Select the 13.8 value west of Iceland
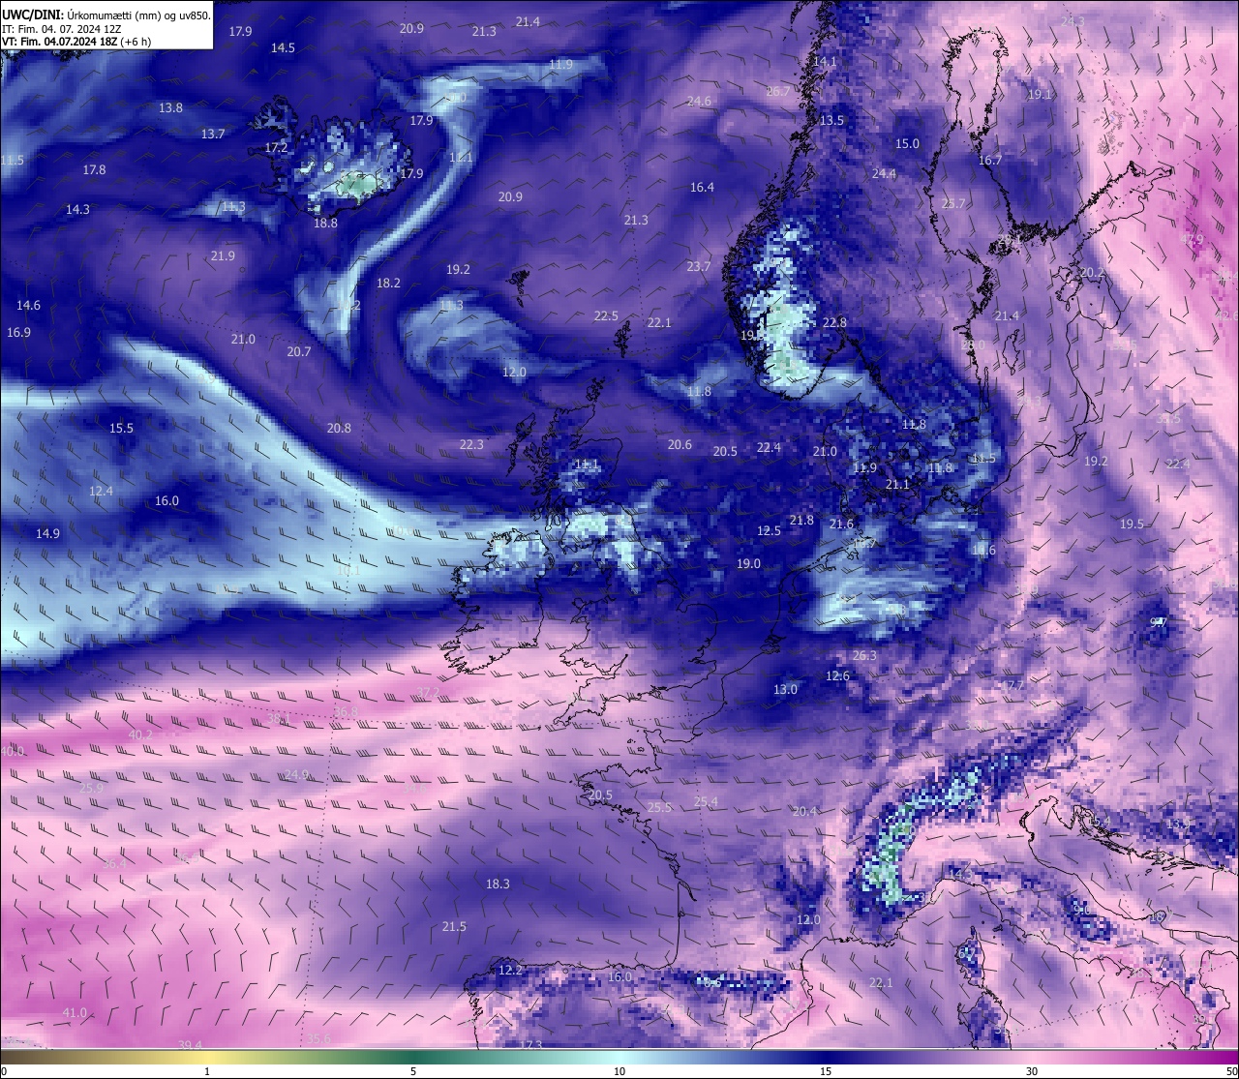 coord(170,108)
